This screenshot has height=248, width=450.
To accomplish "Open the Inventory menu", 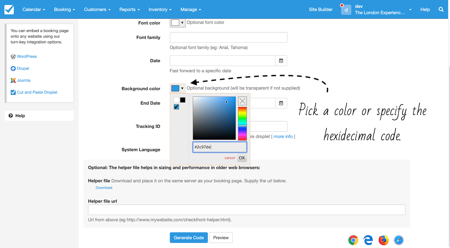I will point(160,9).
